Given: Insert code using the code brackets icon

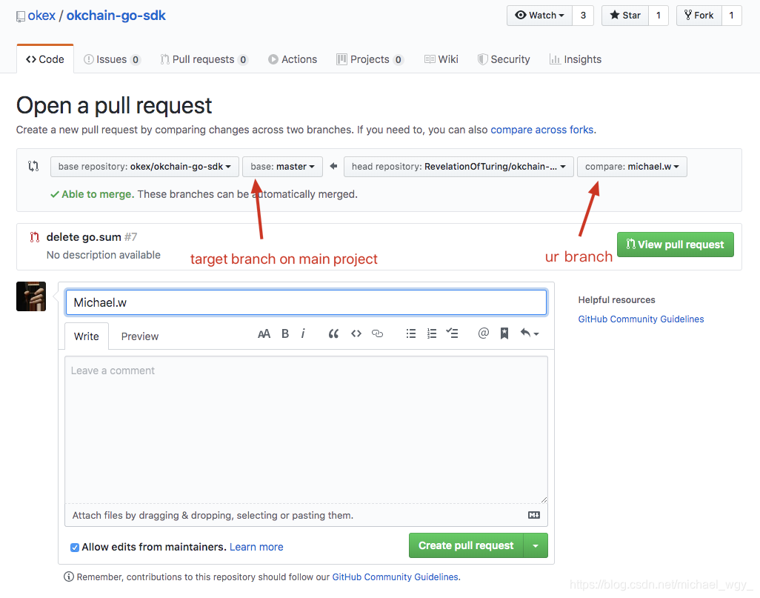Looking at the screenshot, I should tap(356, 333).
